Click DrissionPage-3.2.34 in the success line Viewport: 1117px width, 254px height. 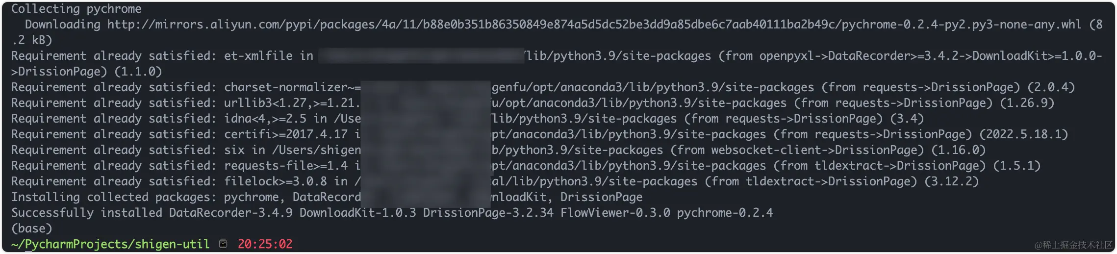[x=488, y=213]
